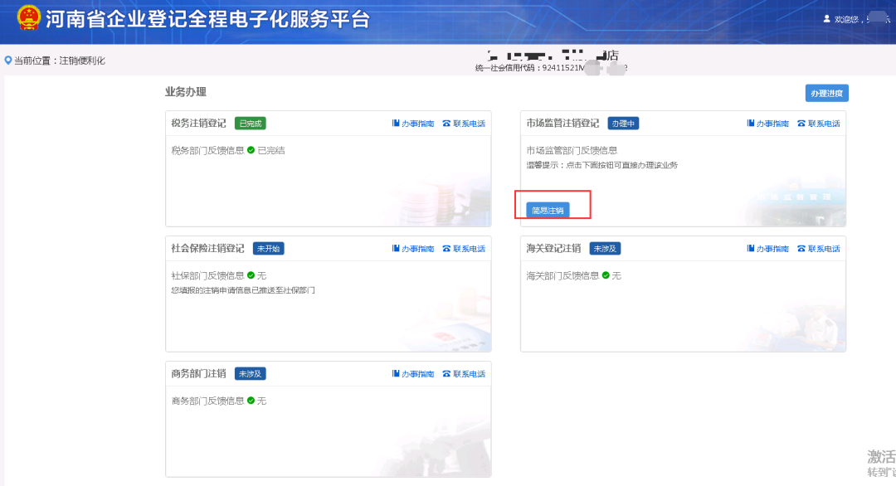Click the 简易注销 button
This screenshot has width=896, height=486.
click(x=548, y=211)
